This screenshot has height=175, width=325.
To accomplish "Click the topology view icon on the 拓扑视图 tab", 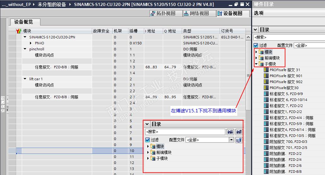I will pos(153,14).
